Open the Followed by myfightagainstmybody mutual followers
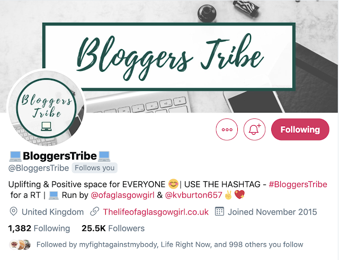 (x=169, y=245)
